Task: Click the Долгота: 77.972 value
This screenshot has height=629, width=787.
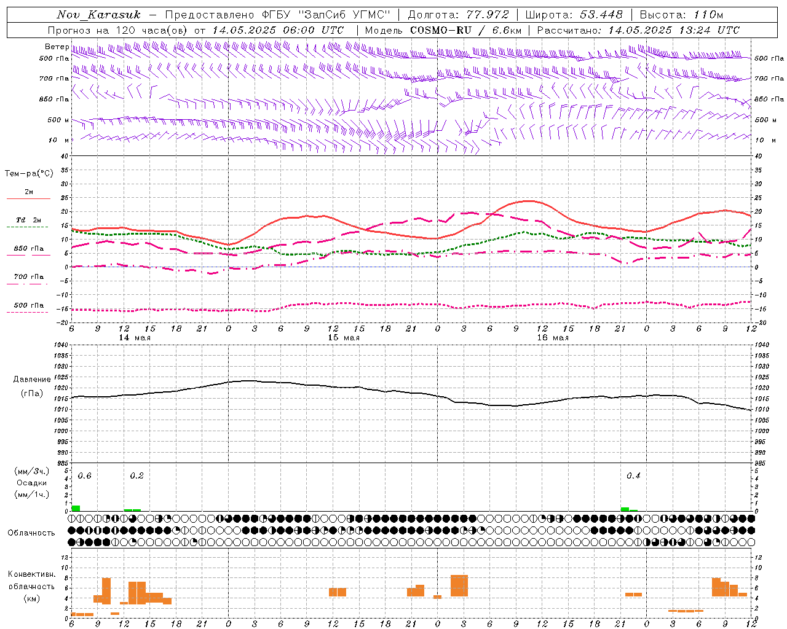Action: [x=458, y=15]
